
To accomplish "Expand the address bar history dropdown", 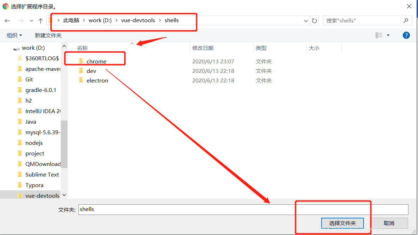I will pos(306,21).
